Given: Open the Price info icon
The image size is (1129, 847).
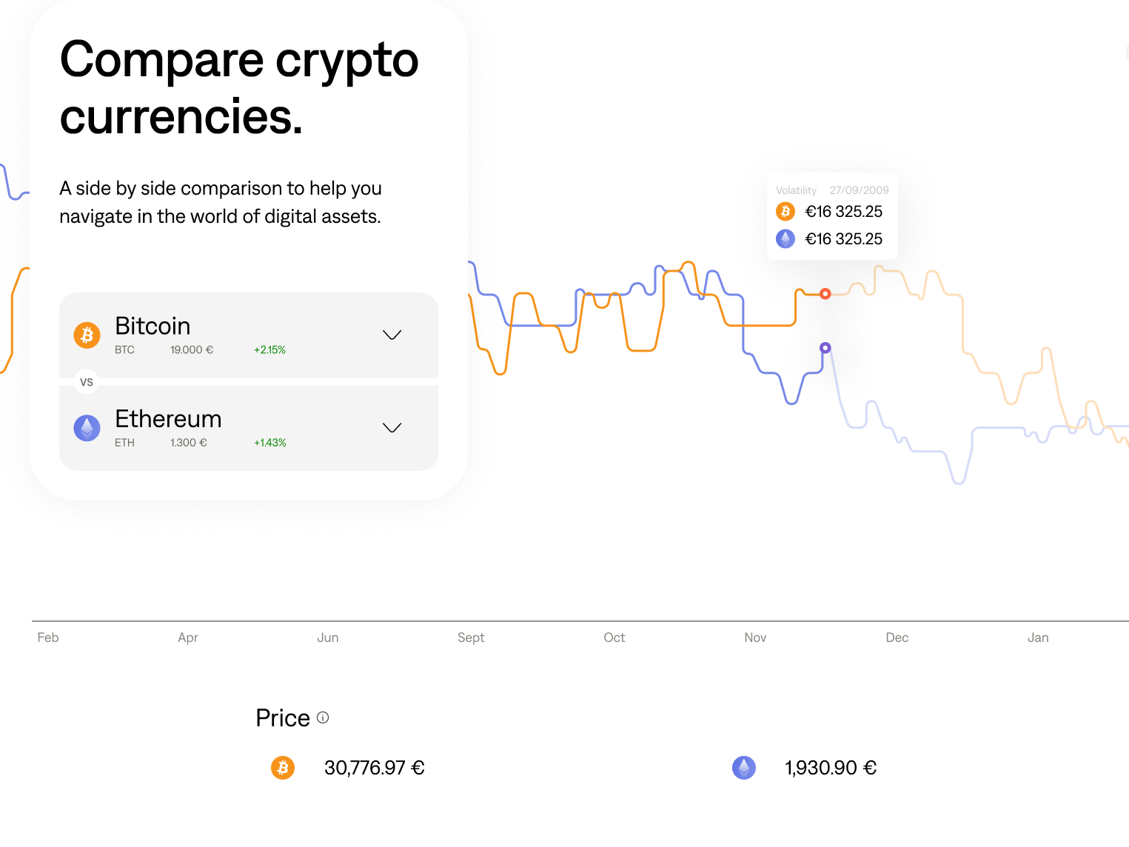Looking at the screenshot, I should (x=323, y=717).
